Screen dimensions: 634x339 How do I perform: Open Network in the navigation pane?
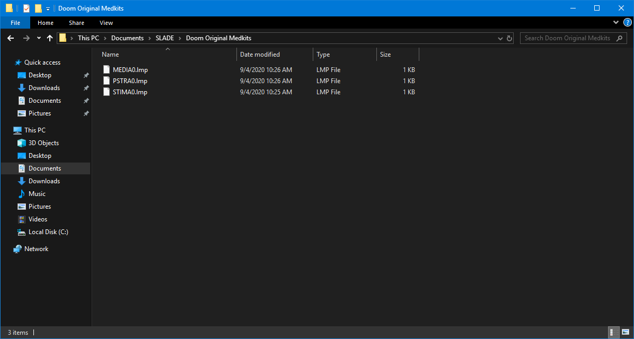36,249
